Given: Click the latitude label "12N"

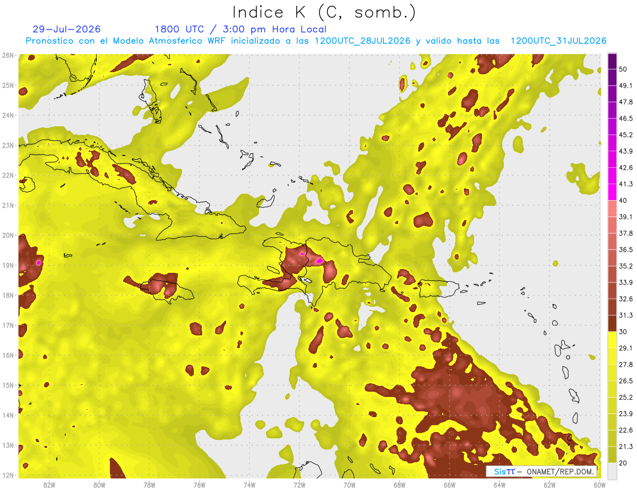Looking at the screenshot, I should (8, 476).
